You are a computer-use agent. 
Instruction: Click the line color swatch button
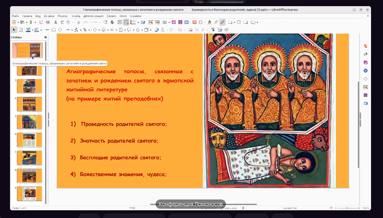coord(28,30)
